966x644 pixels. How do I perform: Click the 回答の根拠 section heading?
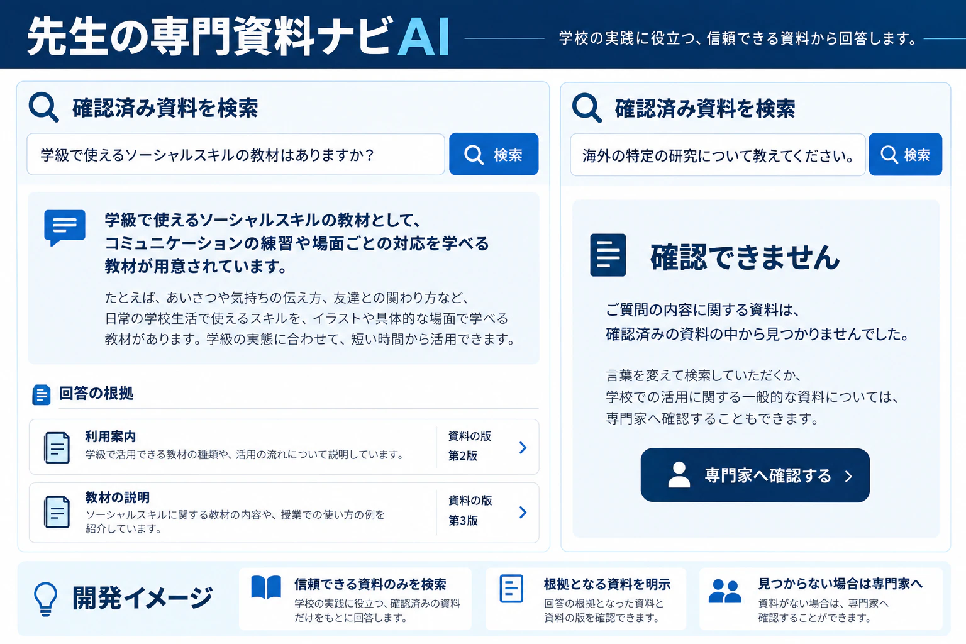tap(96, 394)
